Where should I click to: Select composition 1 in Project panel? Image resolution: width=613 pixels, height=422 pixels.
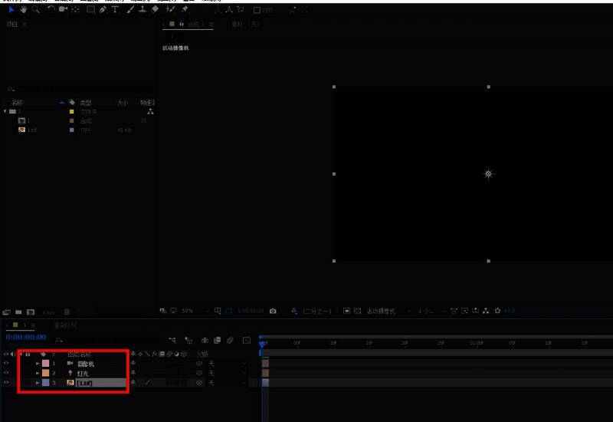24,120
